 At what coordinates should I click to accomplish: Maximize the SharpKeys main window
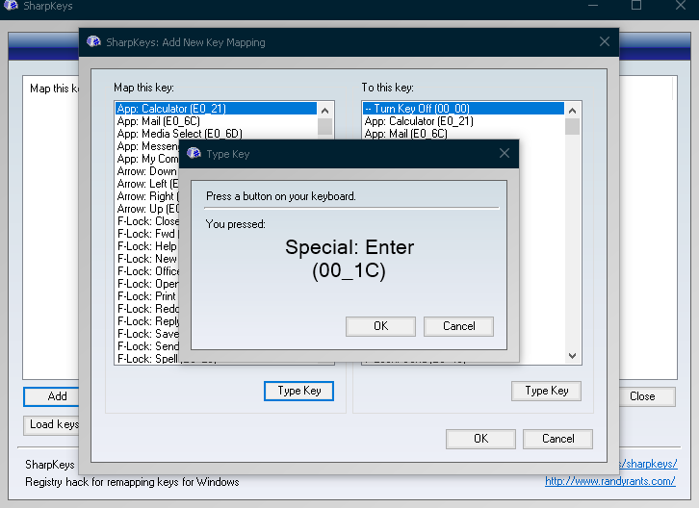636,5
